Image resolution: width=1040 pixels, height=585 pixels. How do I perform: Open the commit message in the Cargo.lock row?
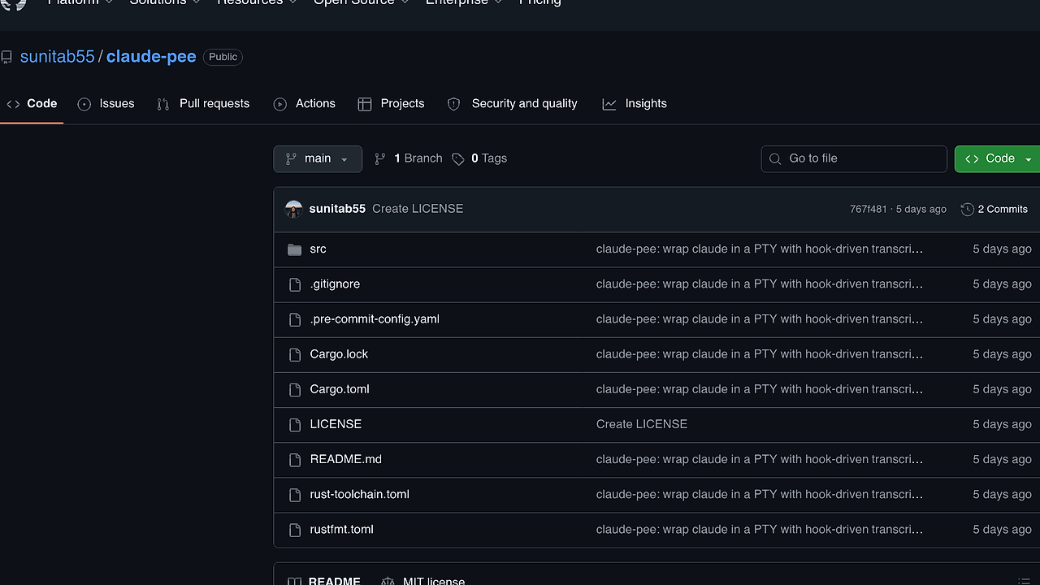(x=760, y=354)
